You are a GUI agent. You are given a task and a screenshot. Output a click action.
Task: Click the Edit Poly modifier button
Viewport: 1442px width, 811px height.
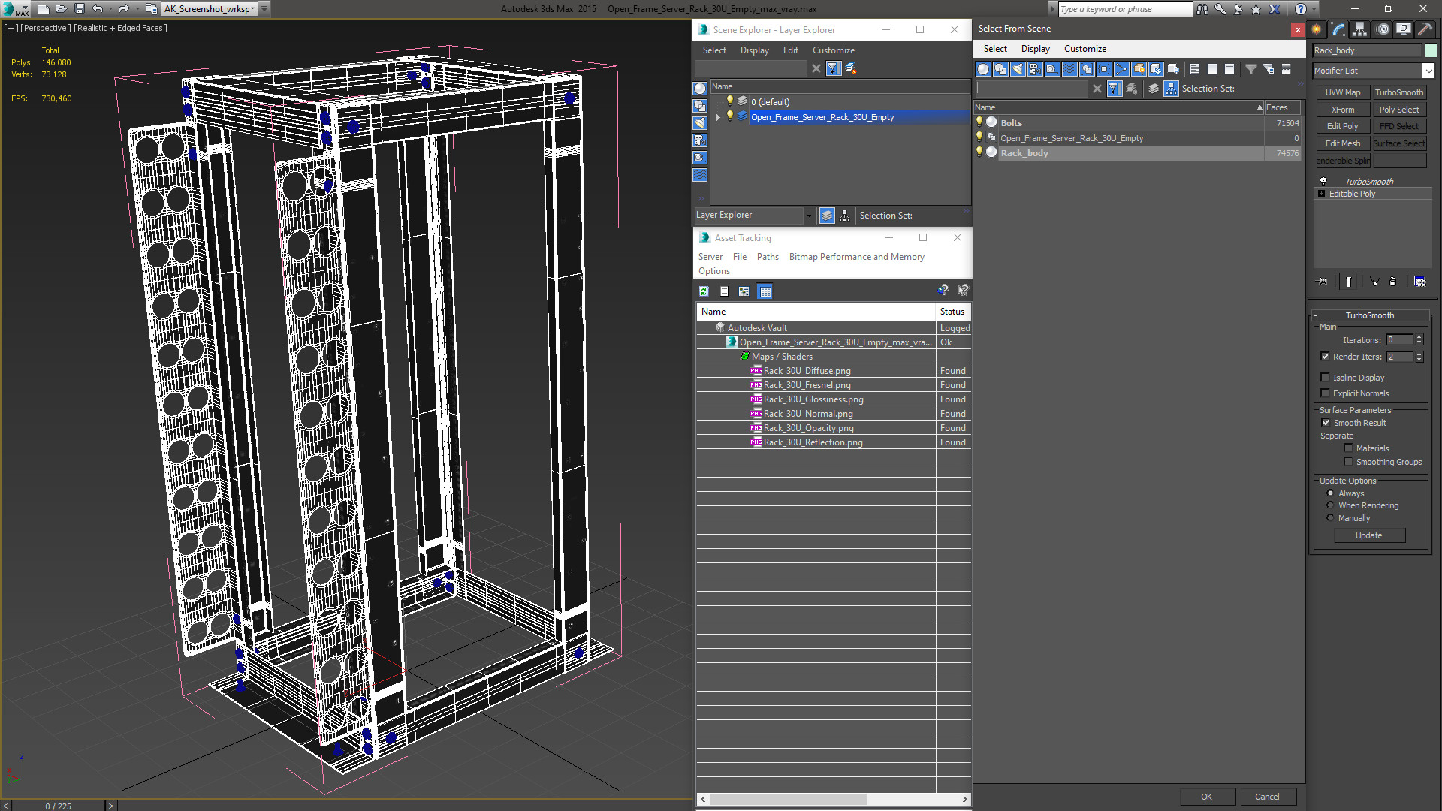pos(1342,126)
